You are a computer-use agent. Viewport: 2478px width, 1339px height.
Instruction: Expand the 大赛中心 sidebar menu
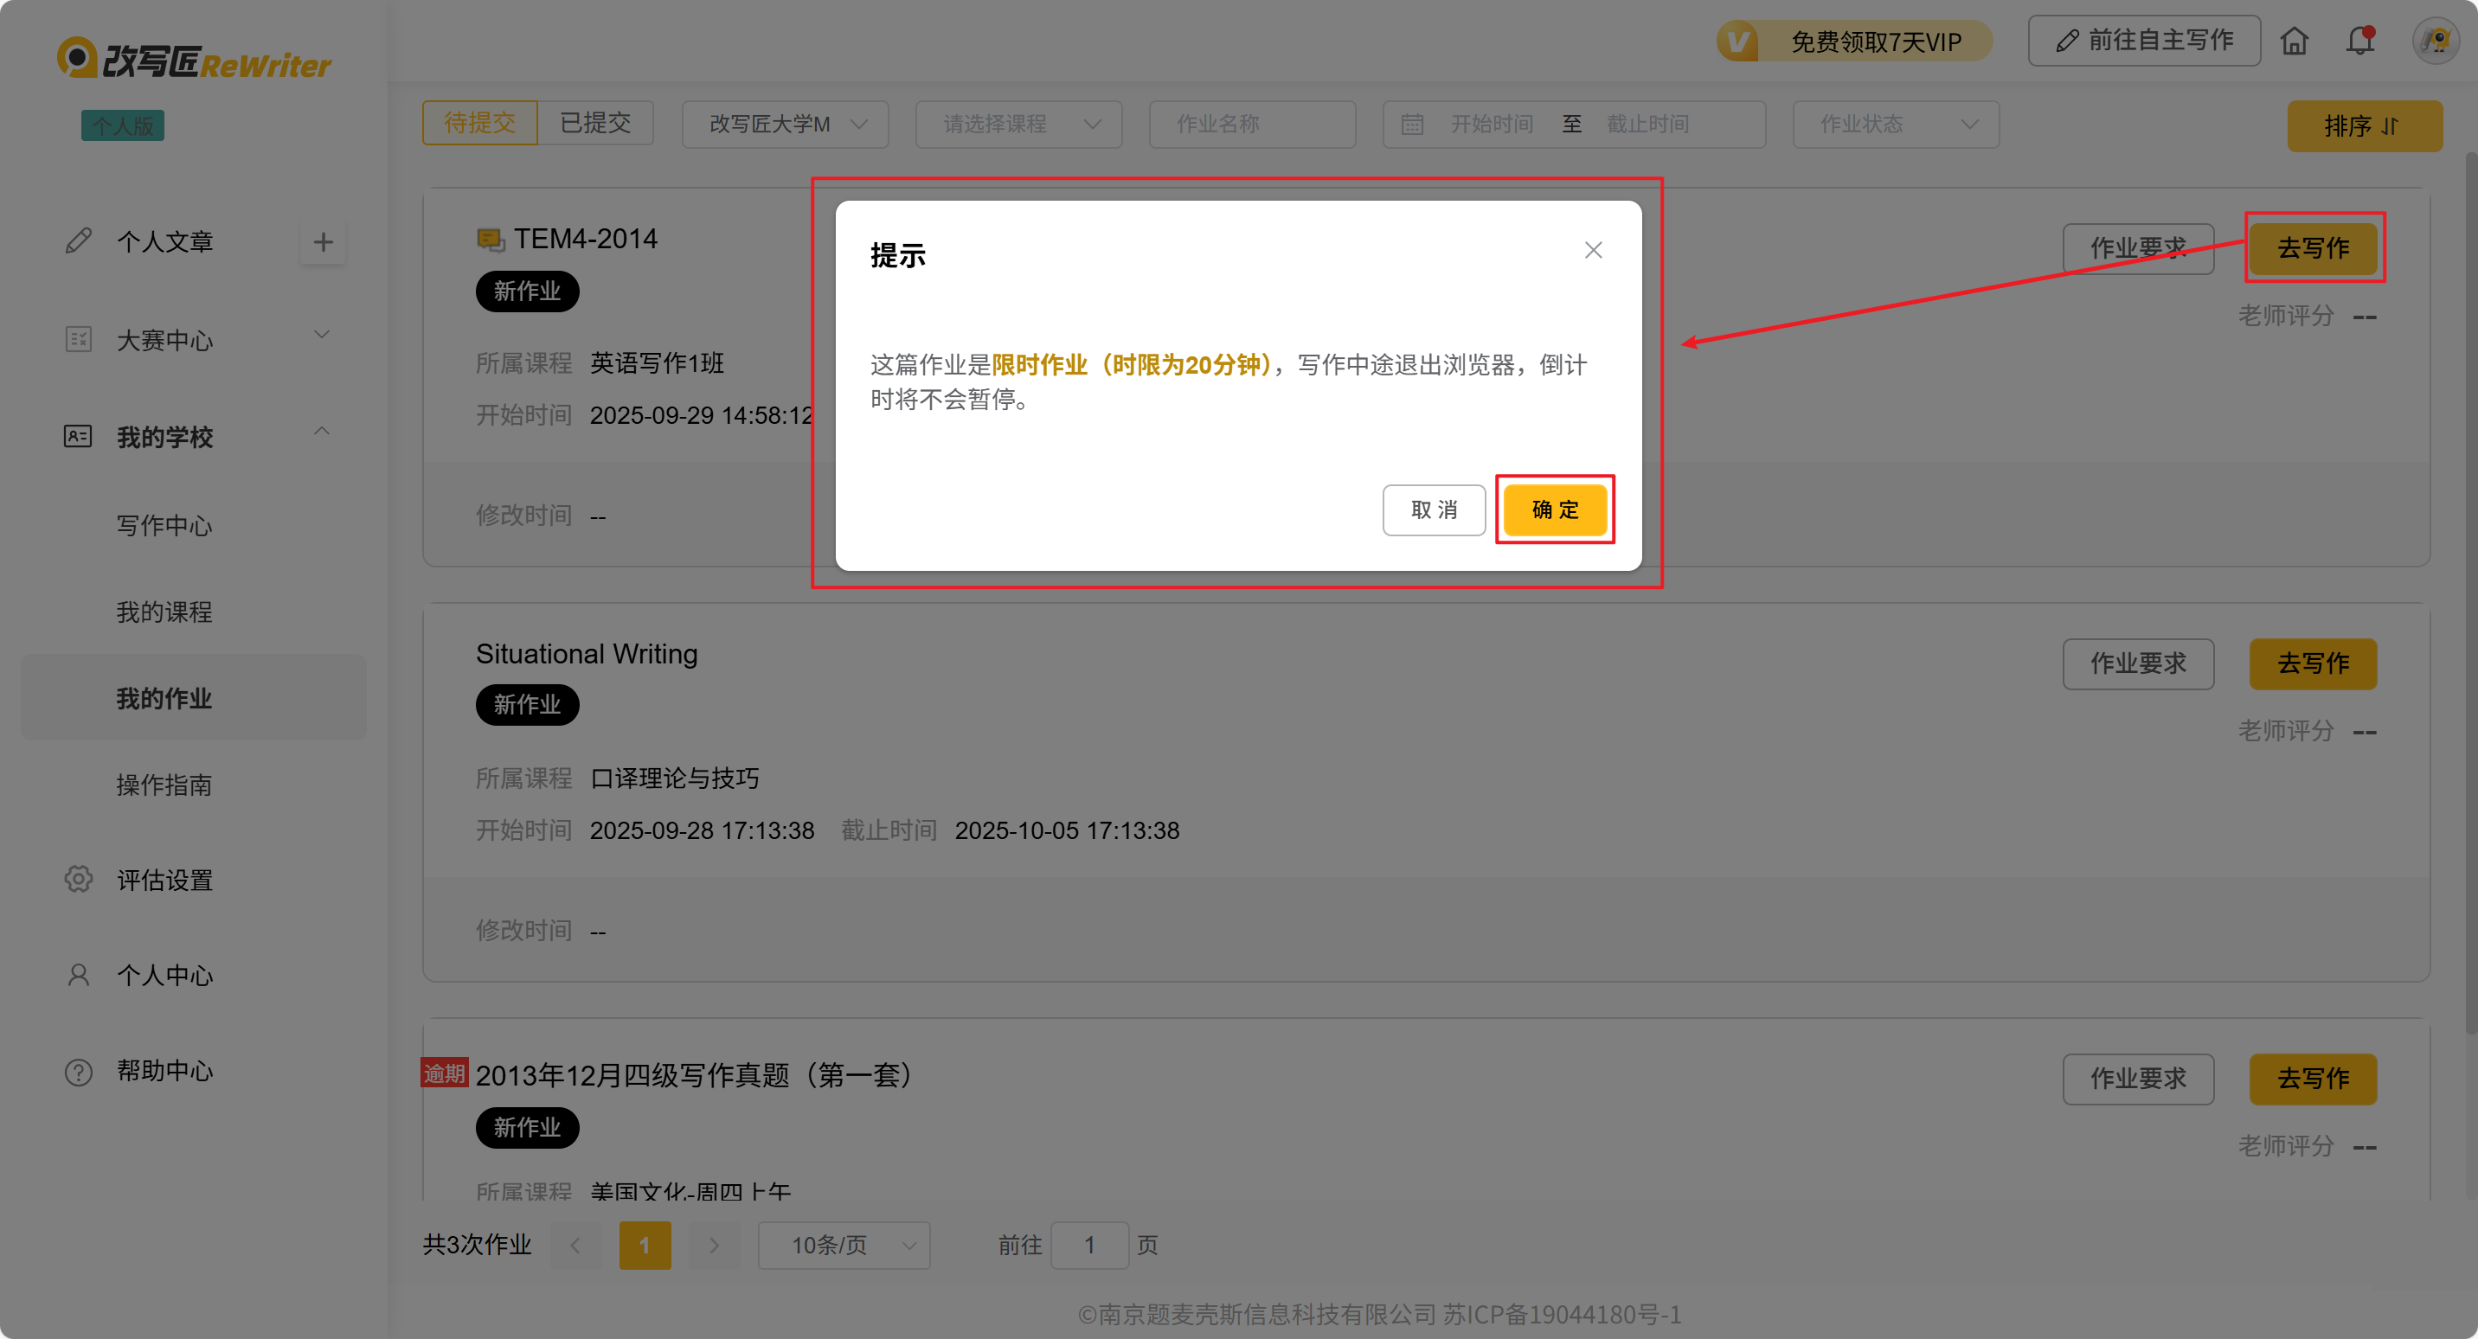tap(321, 336)
